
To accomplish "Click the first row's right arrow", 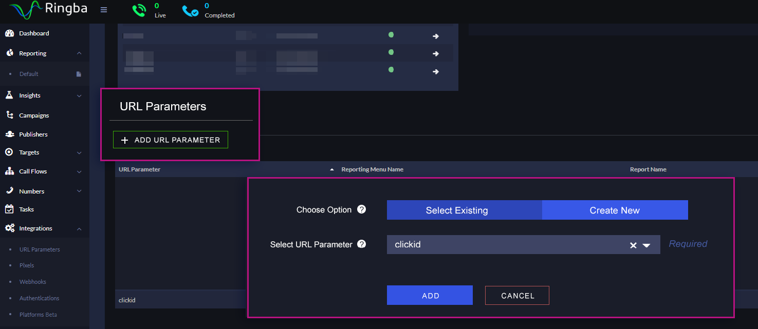I will click(x=436, y=36).
